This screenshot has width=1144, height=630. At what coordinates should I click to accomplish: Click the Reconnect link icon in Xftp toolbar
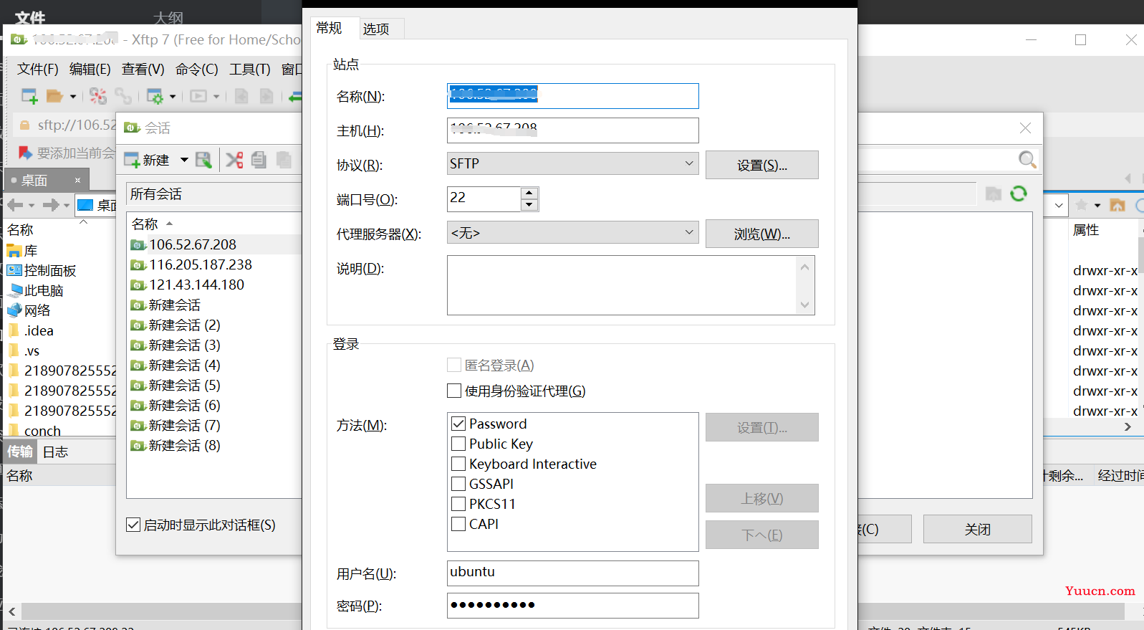coord(123,96)
